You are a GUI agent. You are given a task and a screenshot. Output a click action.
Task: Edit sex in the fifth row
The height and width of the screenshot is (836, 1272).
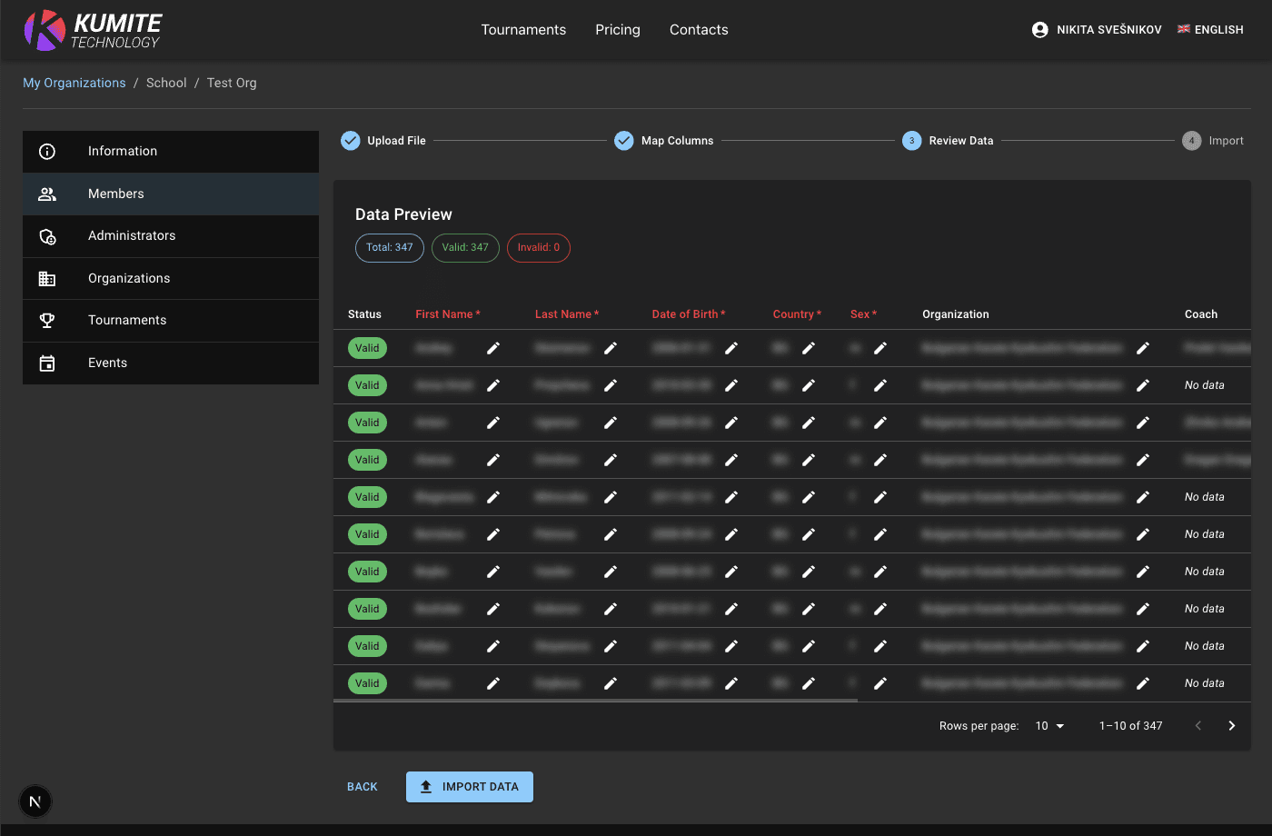coord(880,497)
